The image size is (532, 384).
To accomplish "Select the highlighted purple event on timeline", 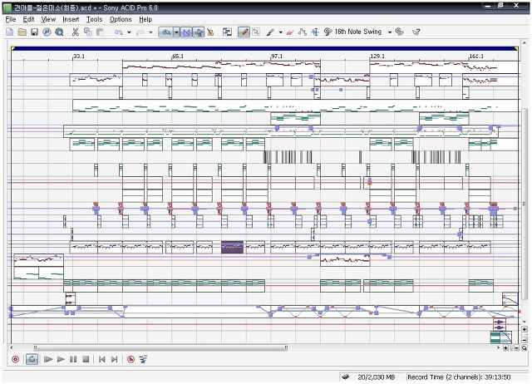I will [233, 248].
